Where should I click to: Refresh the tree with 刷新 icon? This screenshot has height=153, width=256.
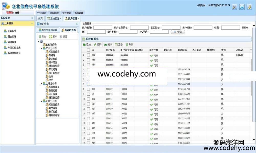click(x=40, y=37)
